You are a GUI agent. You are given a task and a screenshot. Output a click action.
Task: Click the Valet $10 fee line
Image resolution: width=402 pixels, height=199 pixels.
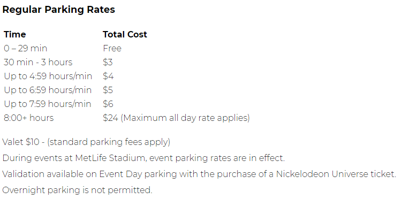pos(86,142)
